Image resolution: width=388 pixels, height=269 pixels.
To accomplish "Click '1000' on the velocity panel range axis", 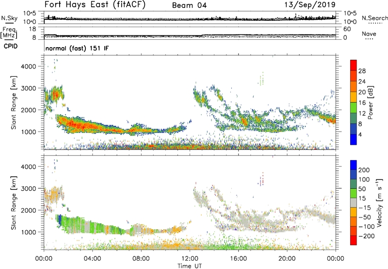I will [29, 232].
